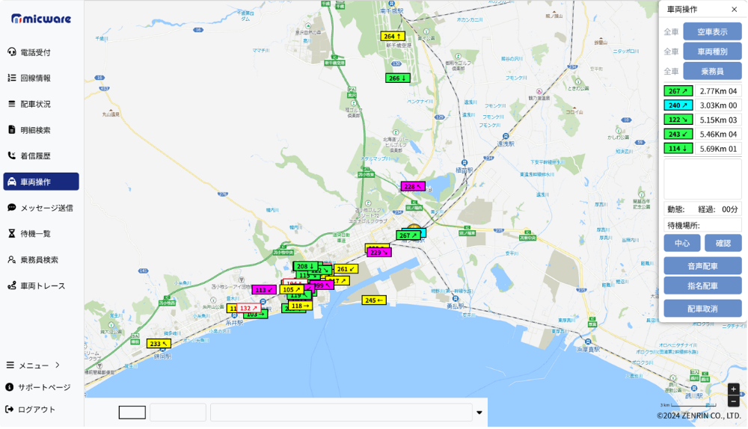Go to 配車状況 menu item
Image resolution: width=748 pixels, height=429 pixels.
pyautogui.click(x=35, y=104)
